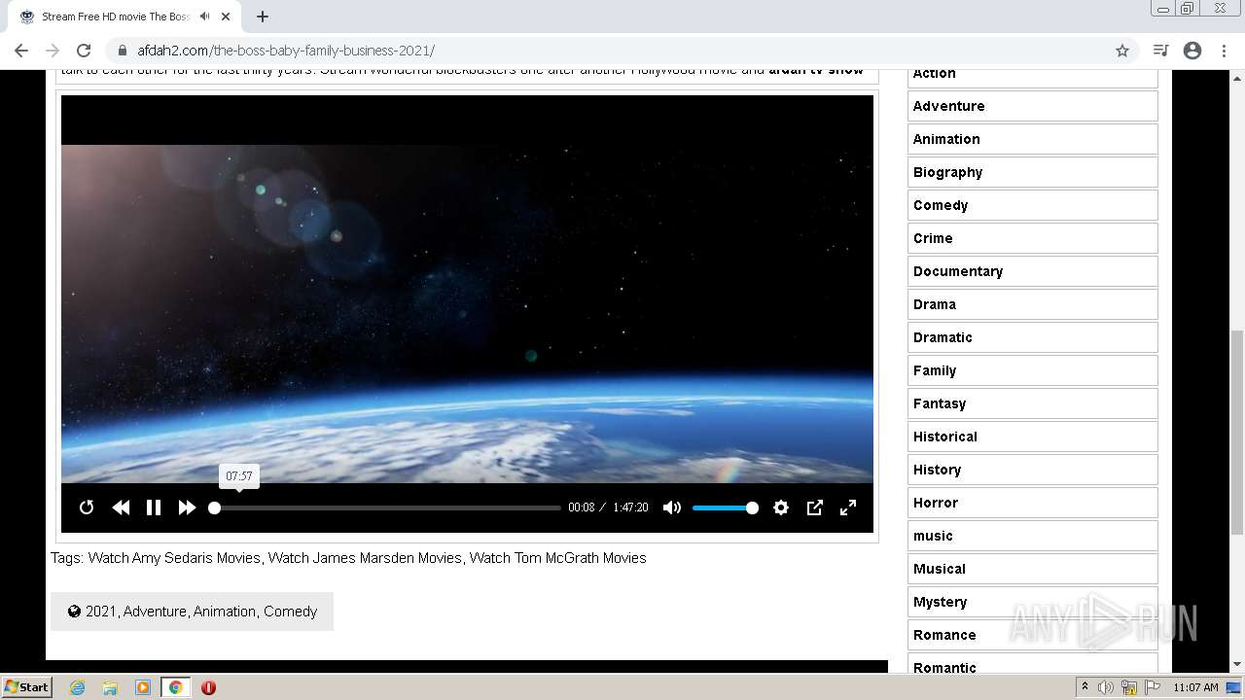
Task: Open a new browser tab
Action: pos(263,17)
